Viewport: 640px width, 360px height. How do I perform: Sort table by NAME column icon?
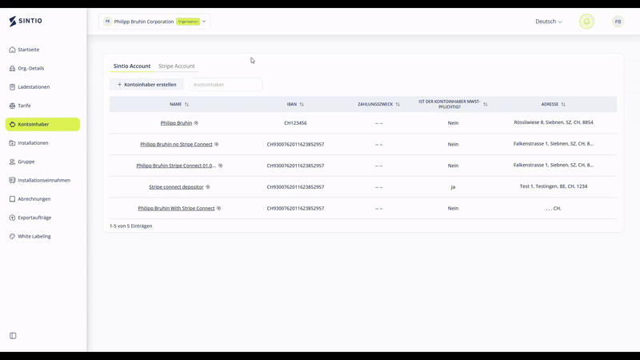pyautogui.click(x=186, y=104)
